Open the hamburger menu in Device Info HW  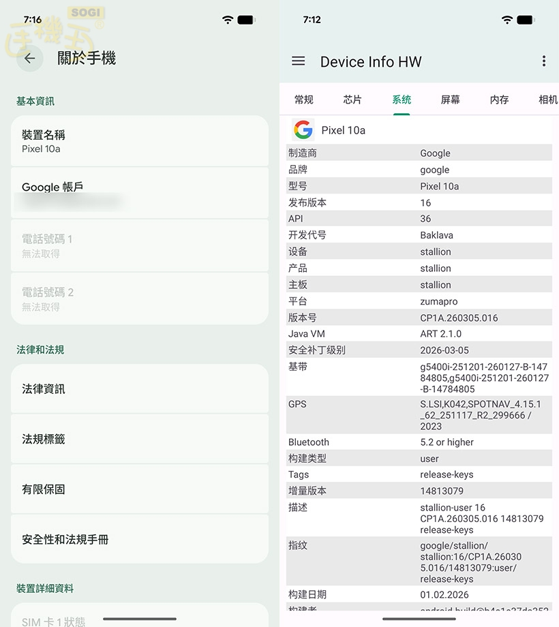click(299, 61)
